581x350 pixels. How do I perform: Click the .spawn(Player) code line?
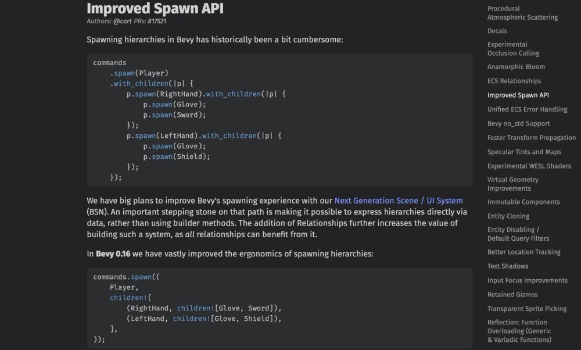point(139,73)
